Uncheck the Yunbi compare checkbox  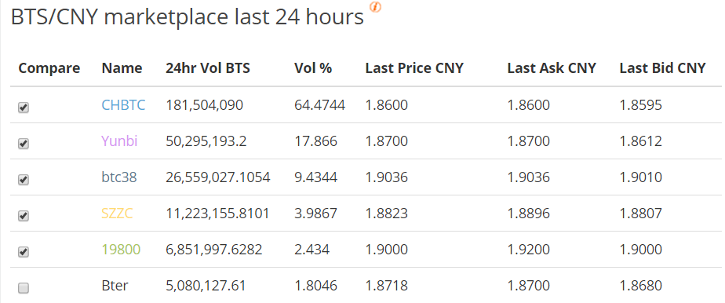pyautogui.click(x=23, y=144)
